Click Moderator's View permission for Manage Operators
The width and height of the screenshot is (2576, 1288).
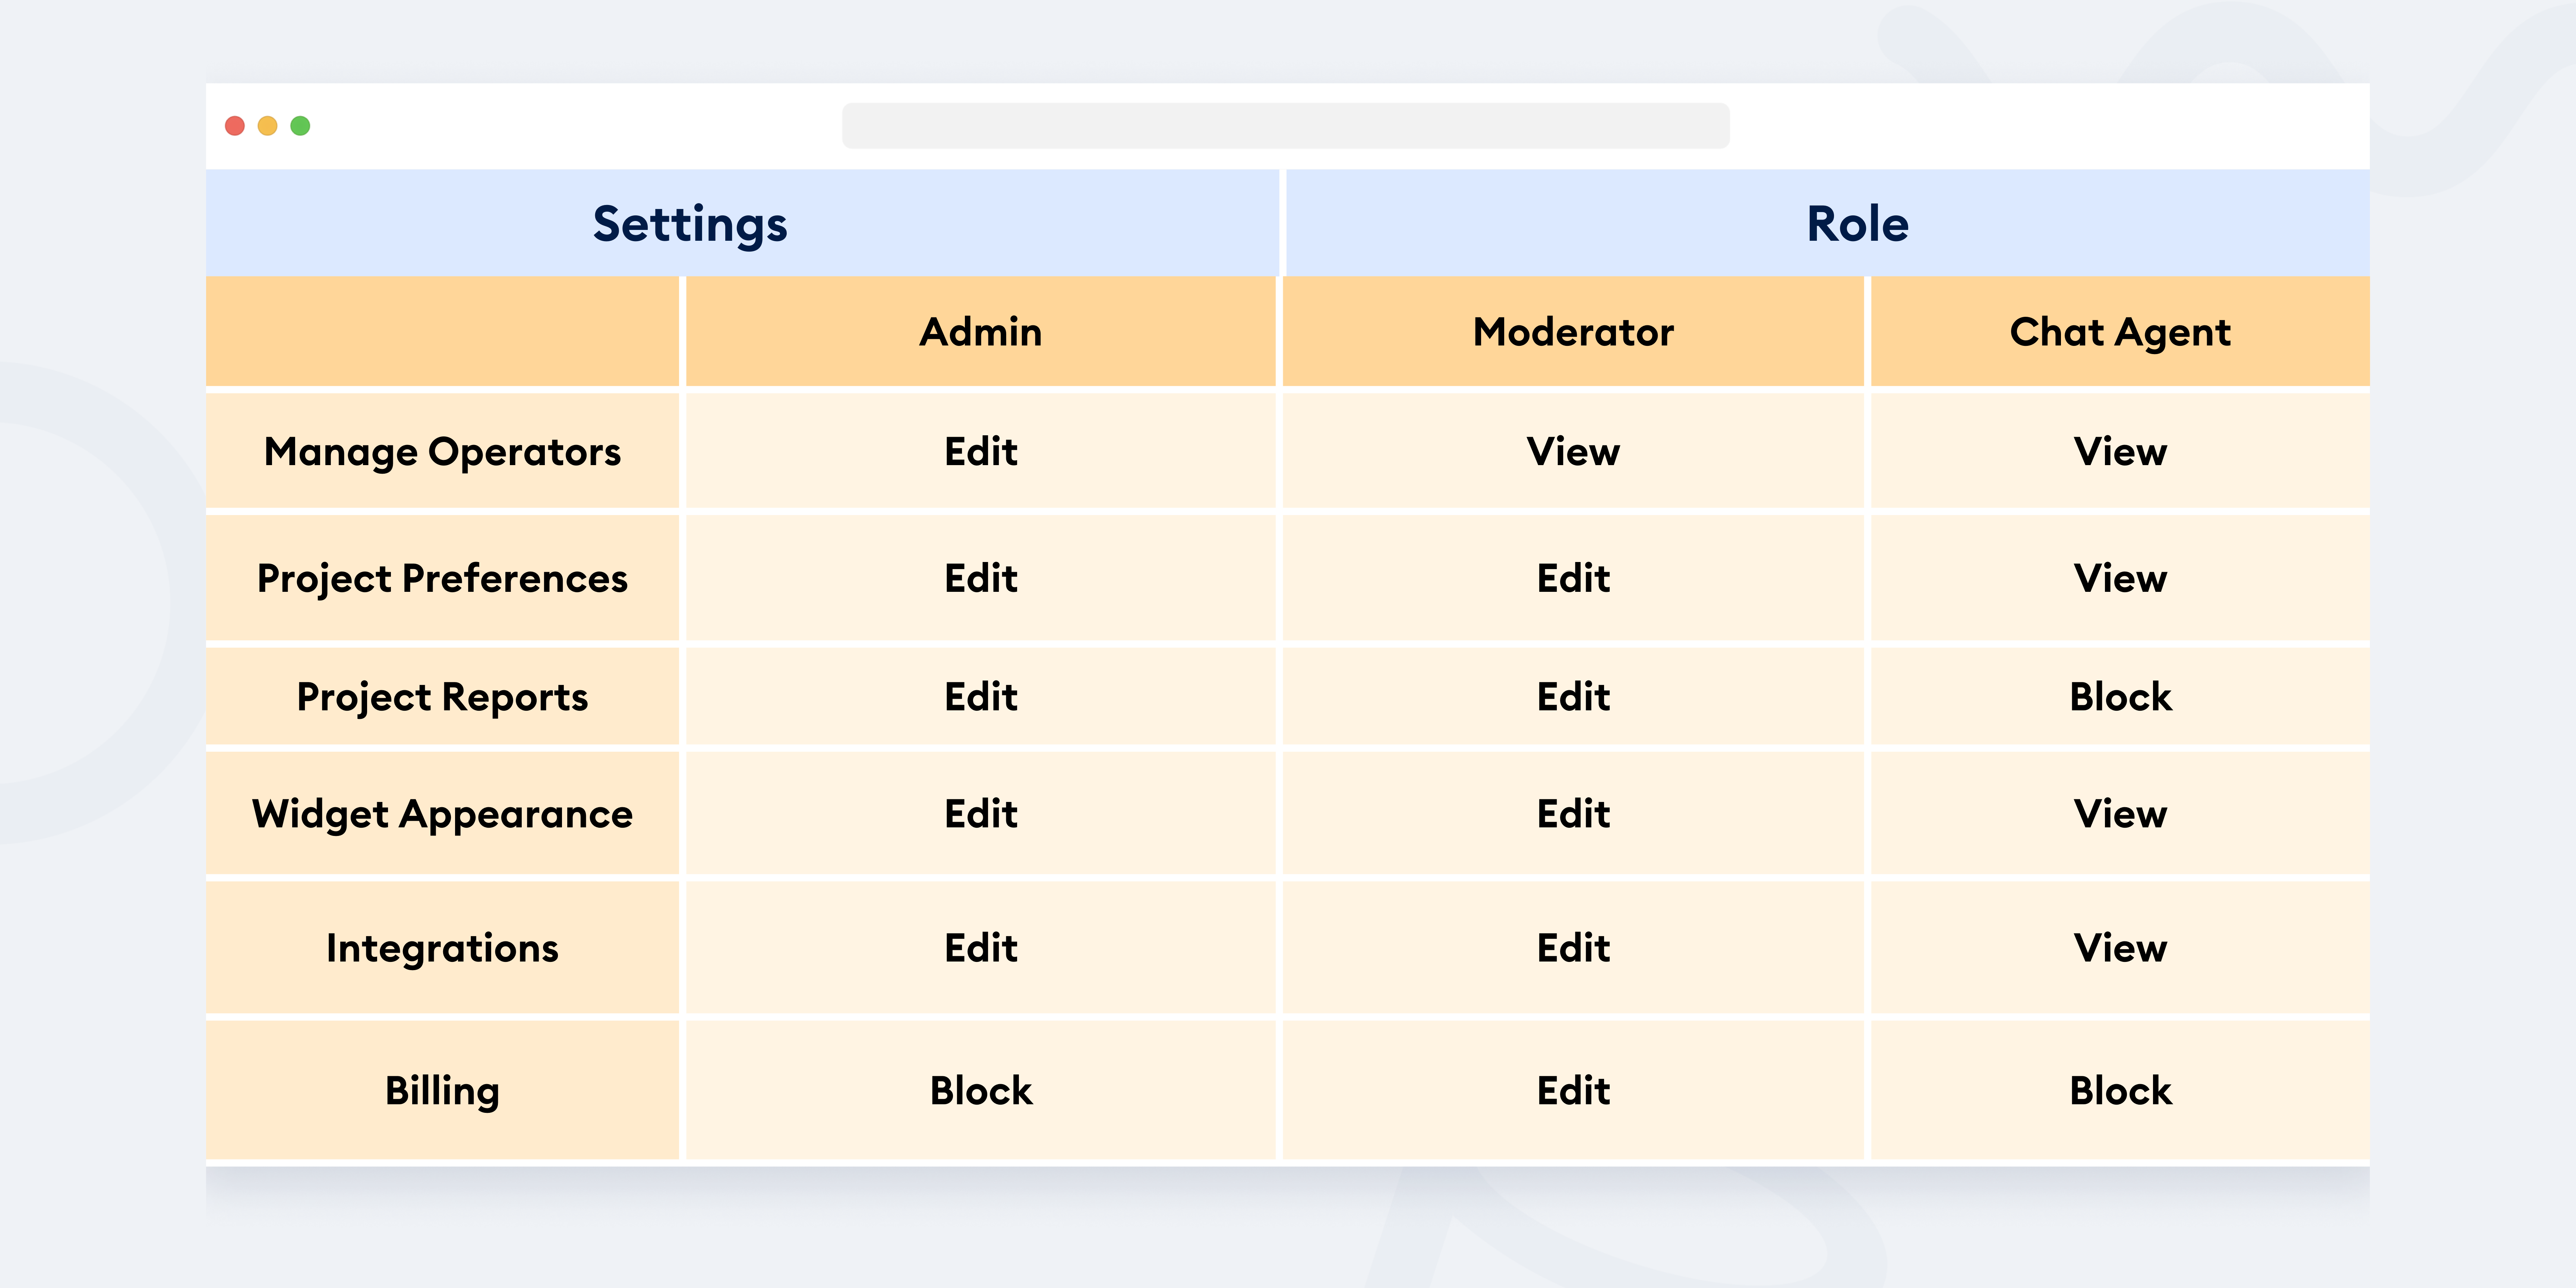click(x=1573, y=452)
